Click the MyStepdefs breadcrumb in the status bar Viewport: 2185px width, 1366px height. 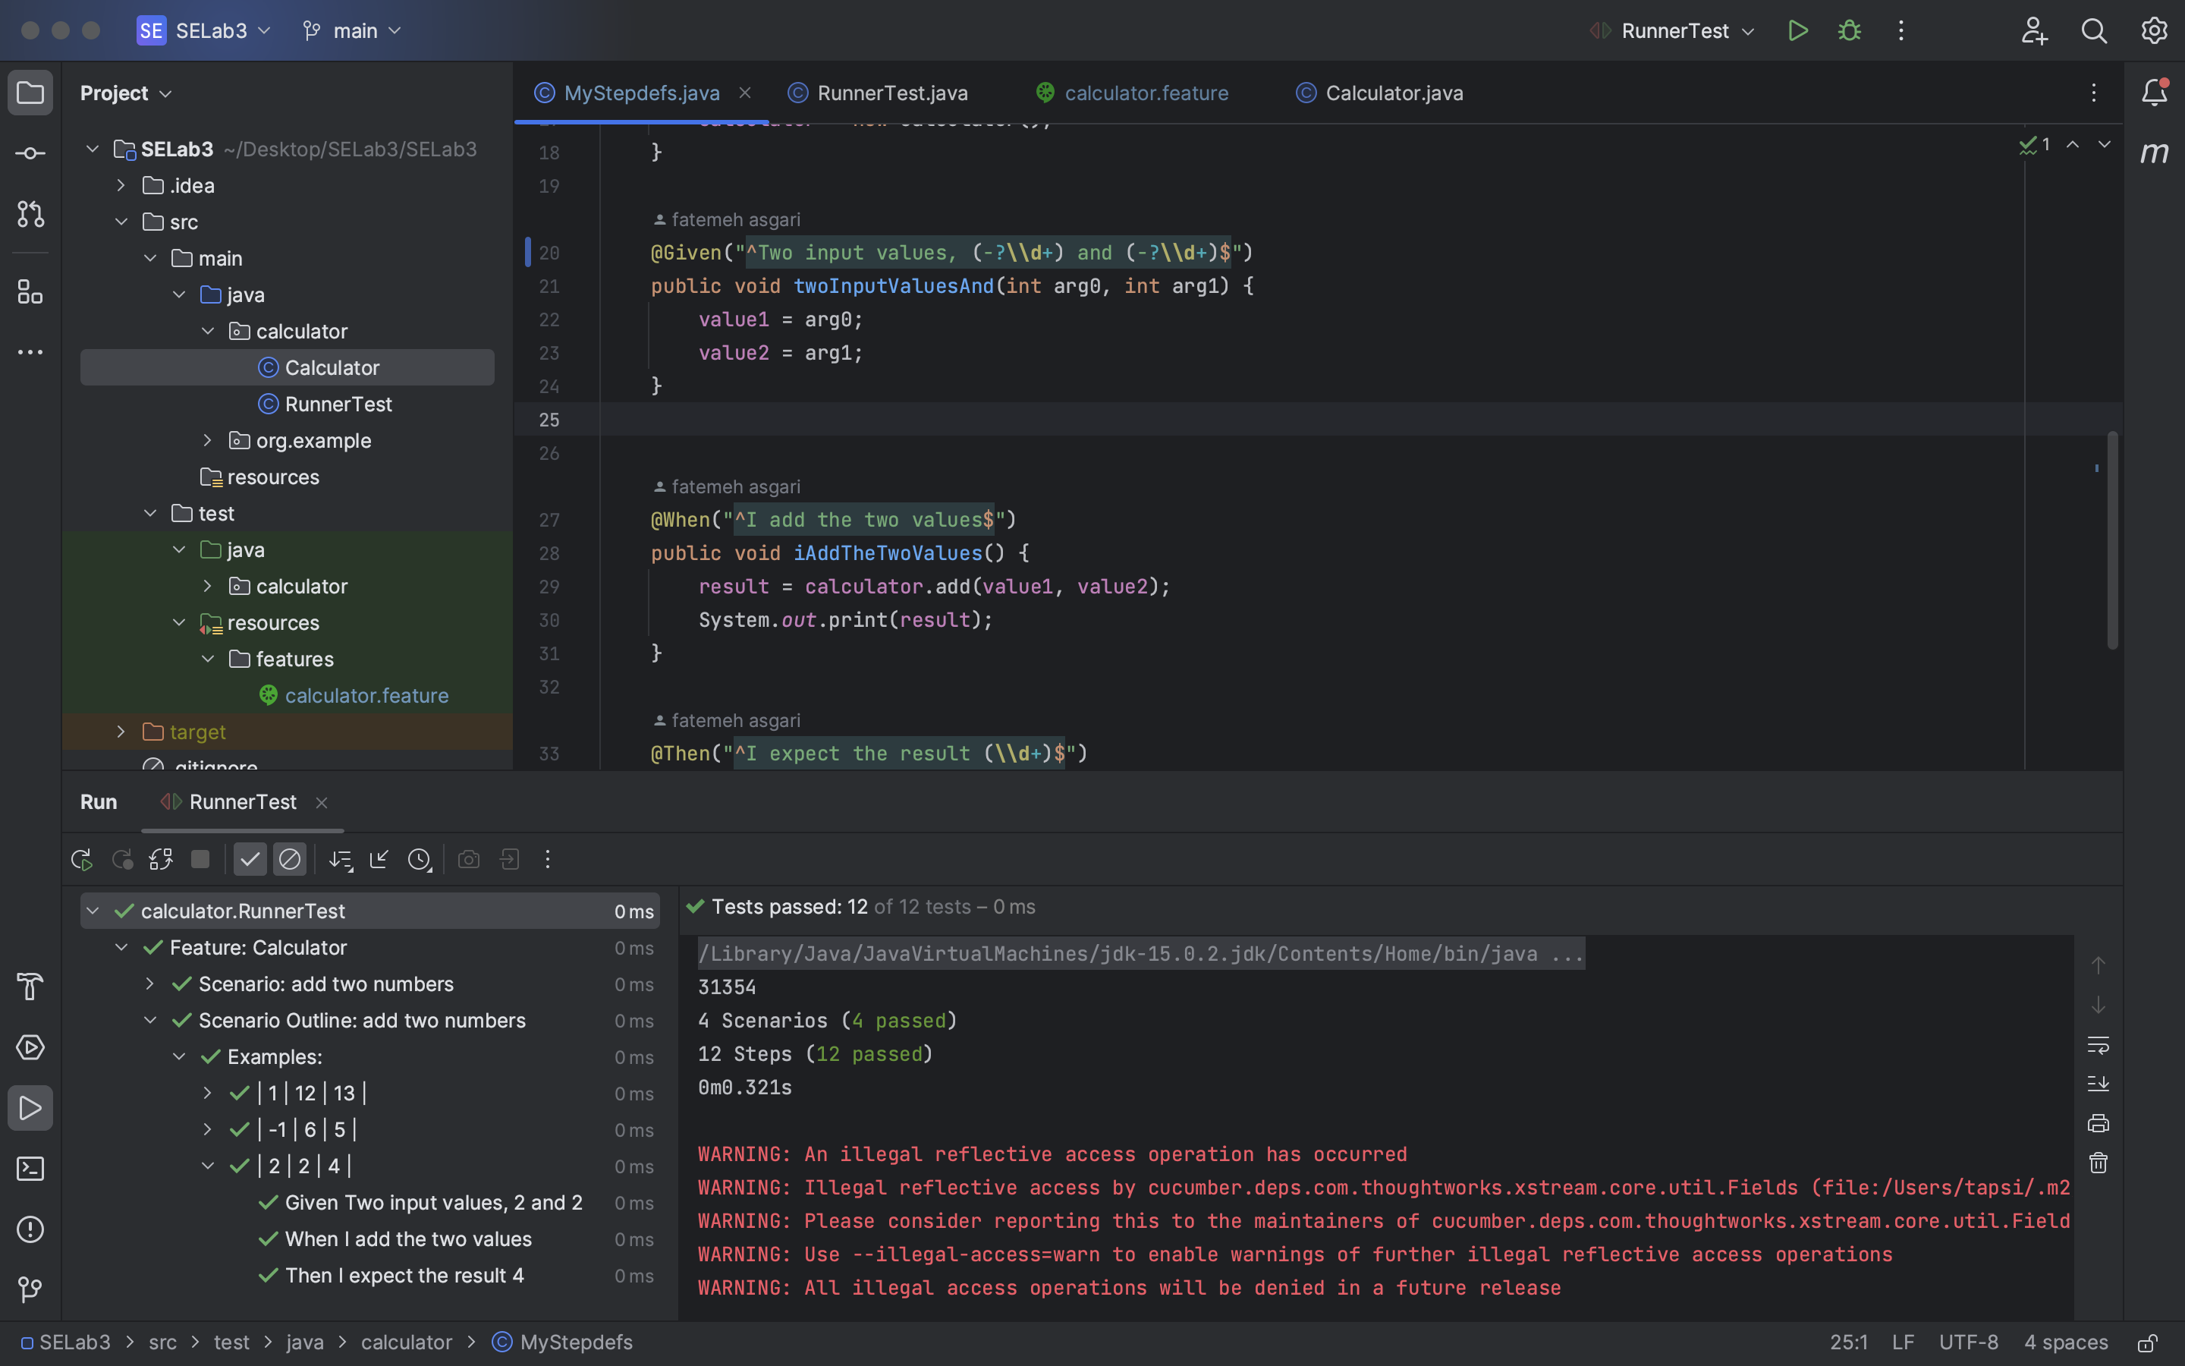(575, 1342)
